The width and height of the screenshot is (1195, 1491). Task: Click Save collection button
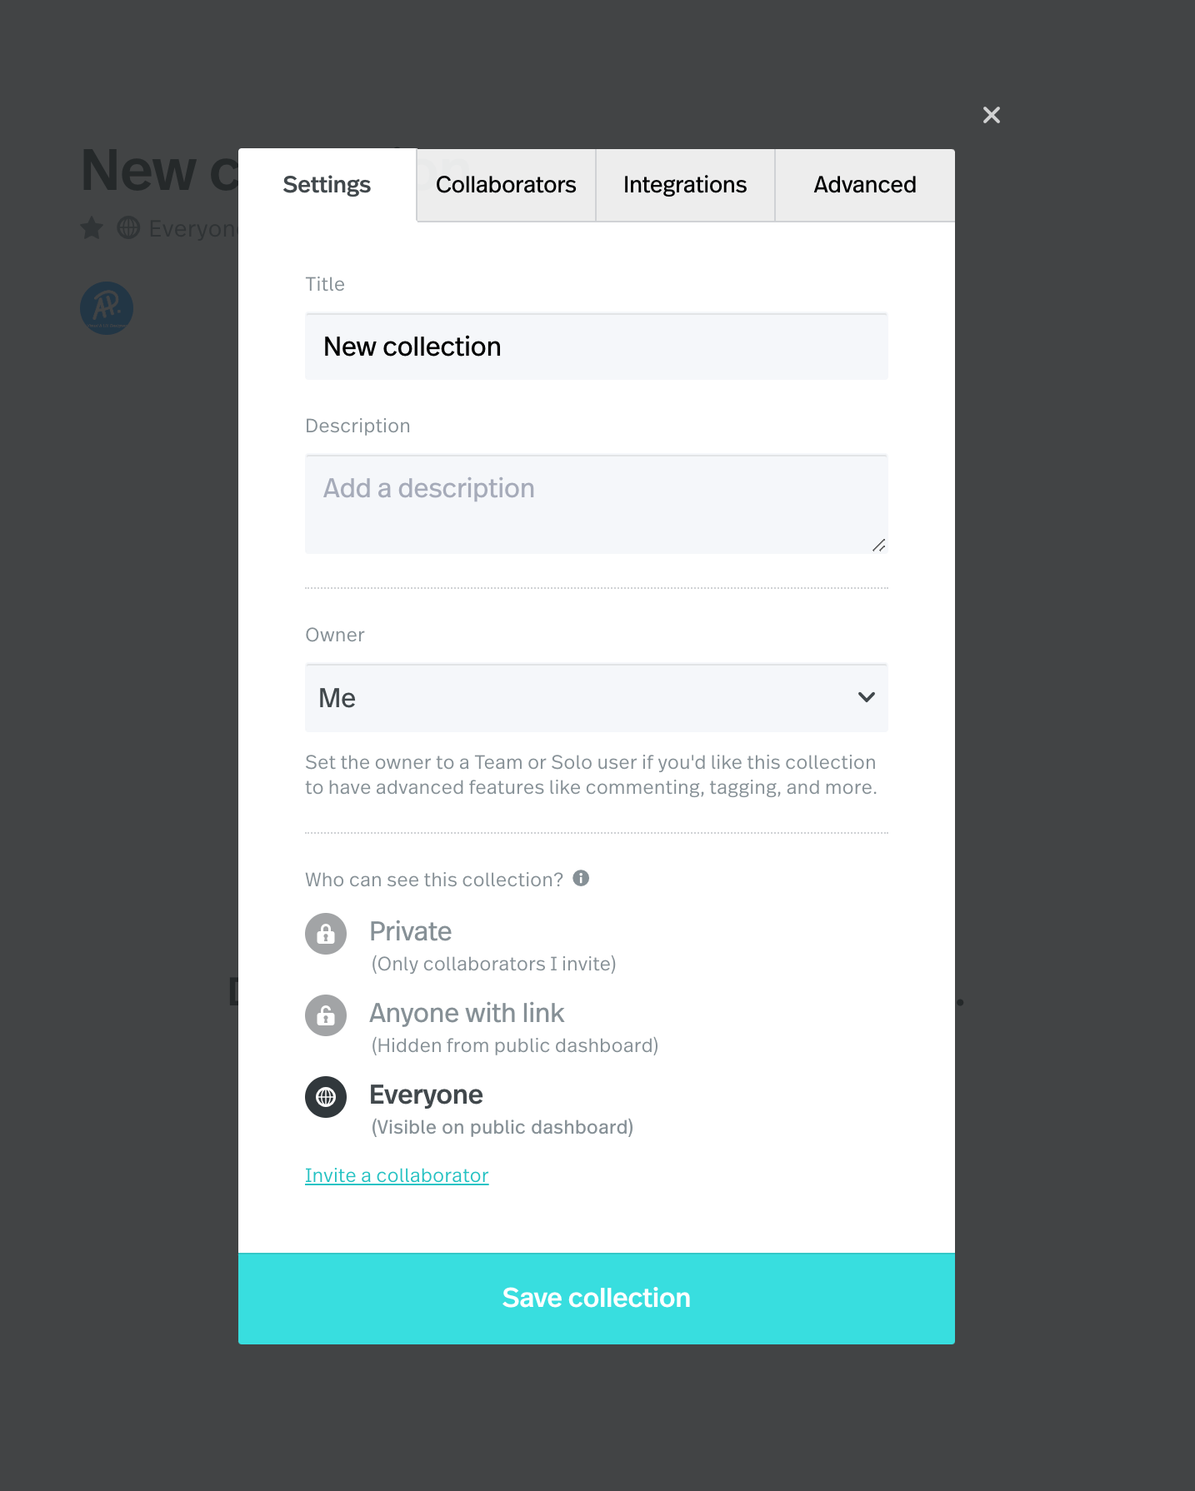coord(597,1298)
